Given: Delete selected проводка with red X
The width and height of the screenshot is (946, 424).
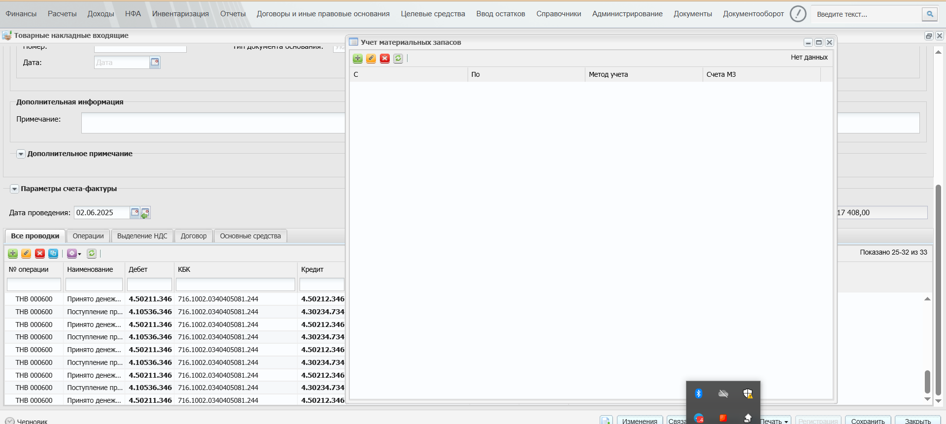Looking at the screenshot, I should click(x=40, y=254).
